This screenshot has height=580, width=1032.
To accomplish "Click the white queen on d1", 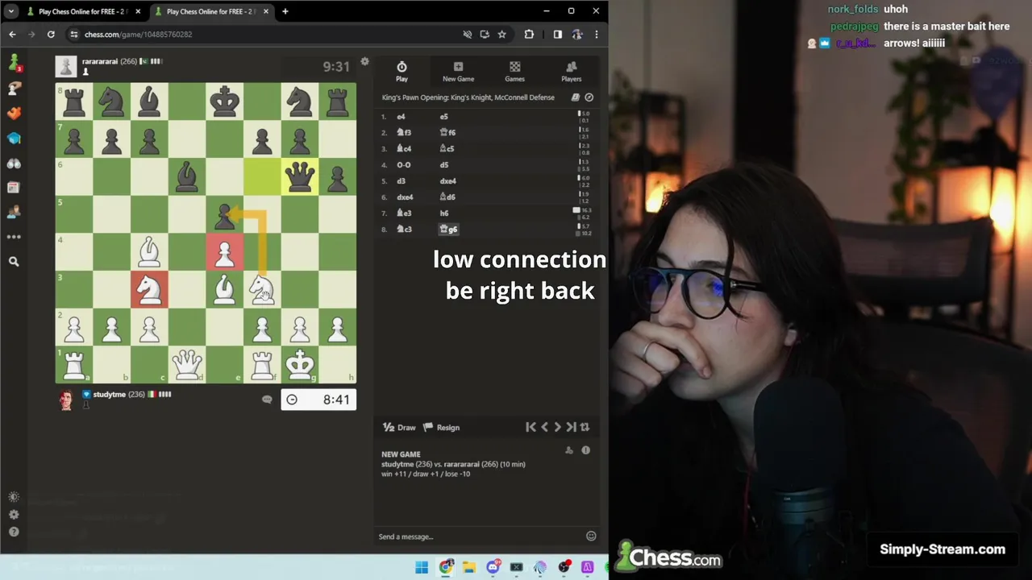I will point(187,363).
